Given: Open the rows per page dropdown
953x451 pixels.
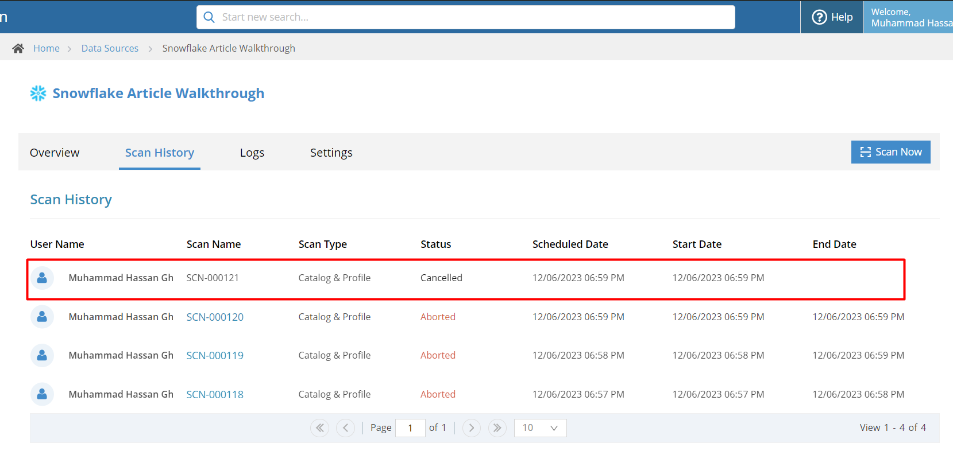Looking at the screenshot, I should pos(541,428).
